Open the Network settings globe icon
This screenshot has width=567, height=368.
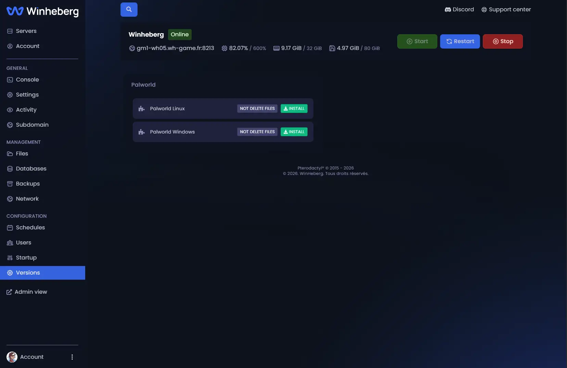(10, 199)
